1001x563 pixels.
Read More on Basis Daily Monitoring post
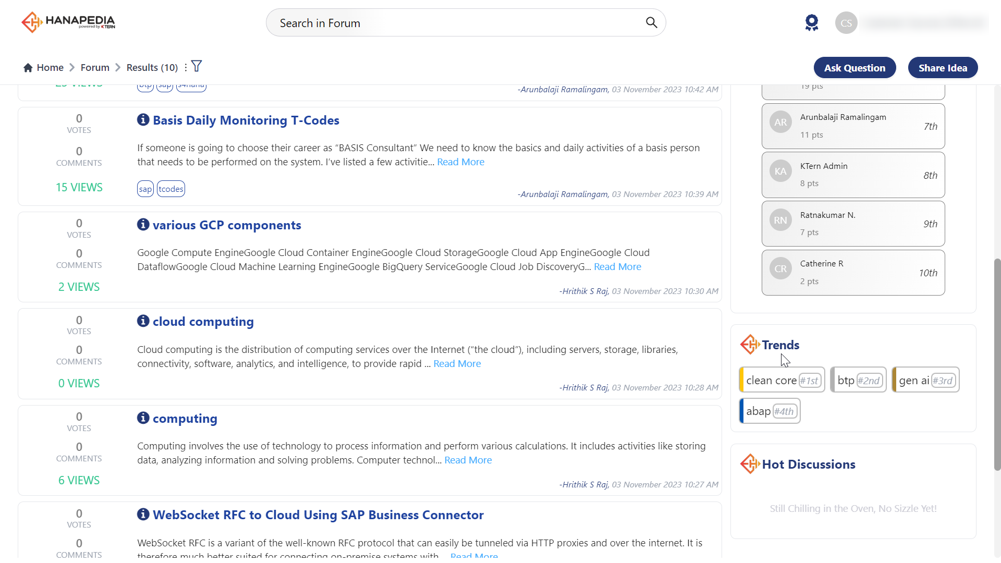[x=461, y=162]
